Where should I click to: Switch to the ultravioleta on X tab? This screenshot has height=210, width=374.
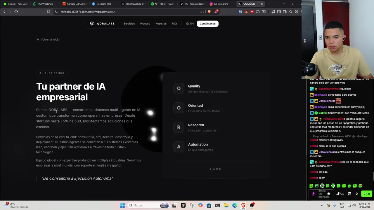coord(133,4)
